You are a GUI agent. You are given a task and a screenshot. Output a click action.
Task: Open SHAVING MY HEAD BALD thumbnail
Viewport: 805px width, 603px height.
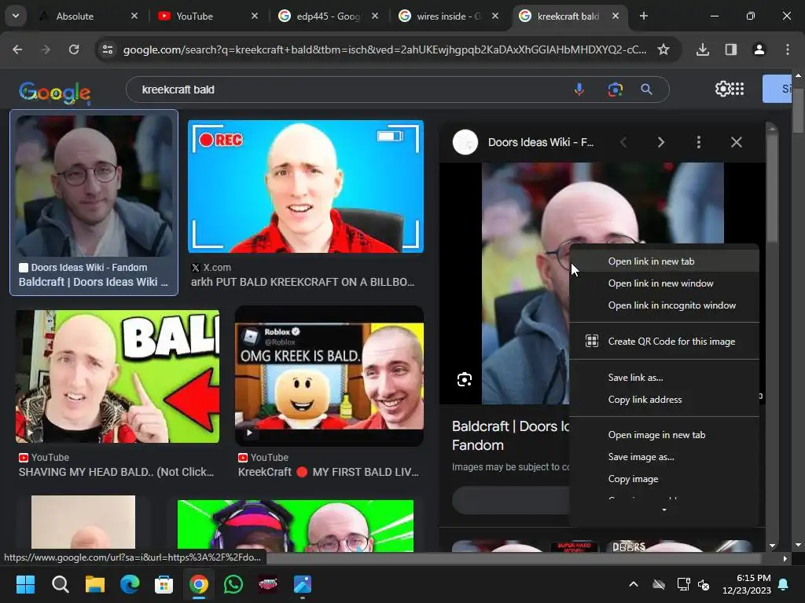(117, 376)
